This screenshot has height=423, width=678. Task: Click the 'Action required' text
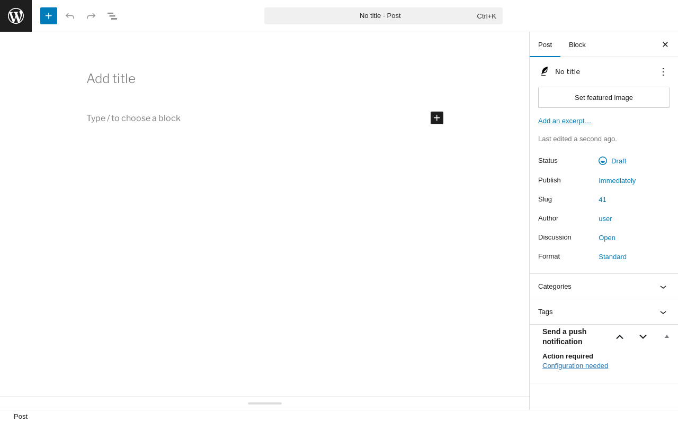coord(568,356)
